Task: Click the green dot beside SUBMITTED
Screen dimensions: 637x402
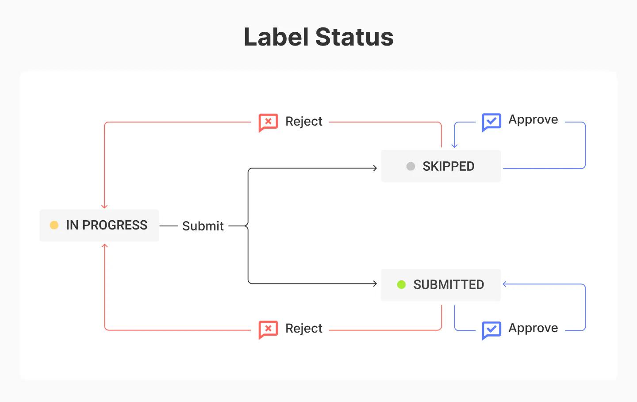Action: pos(401,284)
